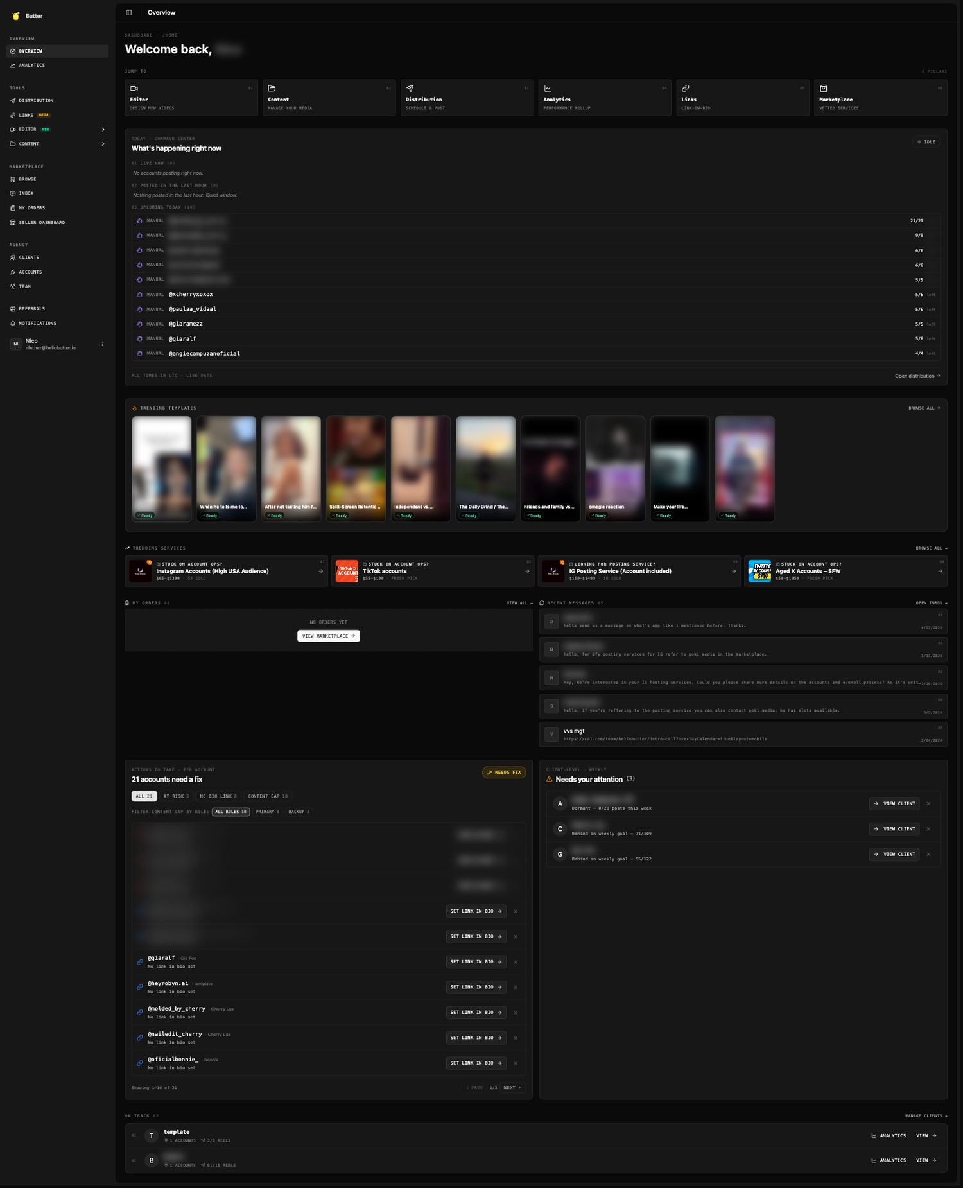
Task: Click the Content card folder icon
Action: coord(272,89)
